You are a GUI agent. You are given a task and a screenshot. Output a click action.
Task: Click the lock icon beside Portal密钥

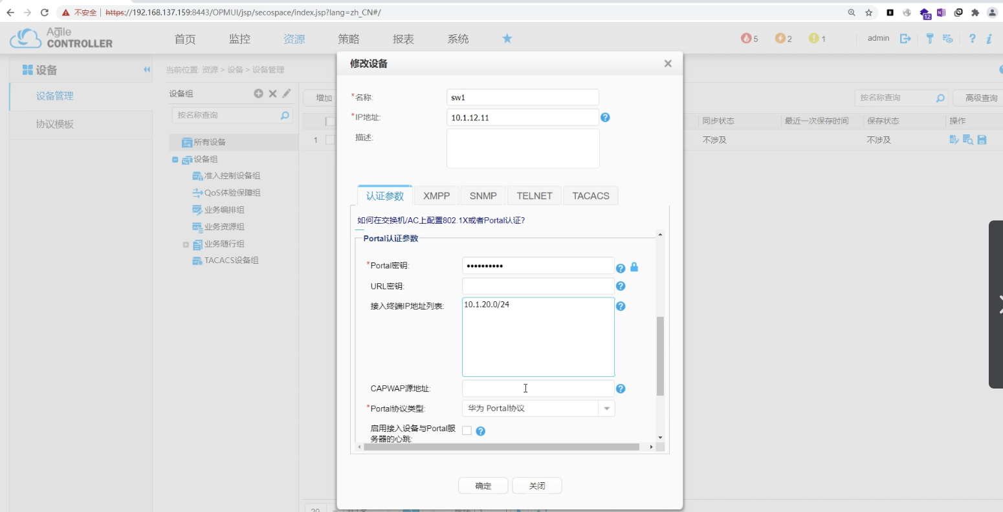[634, 267]
